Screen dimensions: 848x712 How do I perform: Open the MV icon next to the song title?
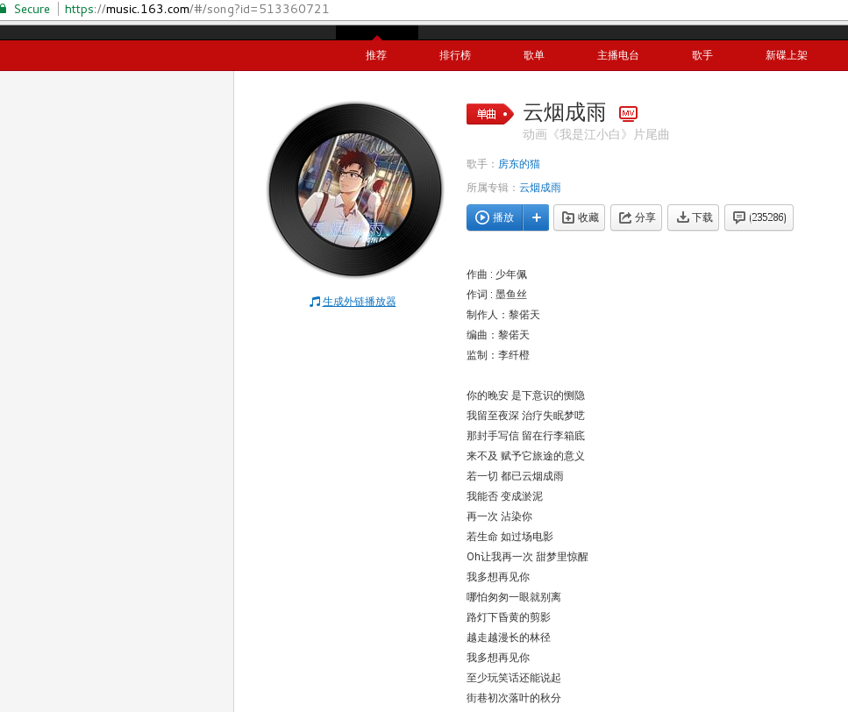click(628, 113)
